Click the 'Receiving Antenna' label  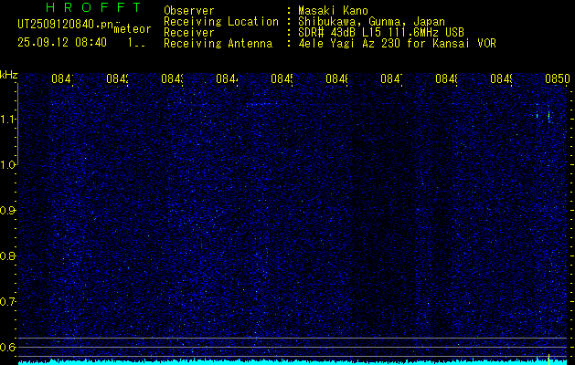click(x=218, y=44)
